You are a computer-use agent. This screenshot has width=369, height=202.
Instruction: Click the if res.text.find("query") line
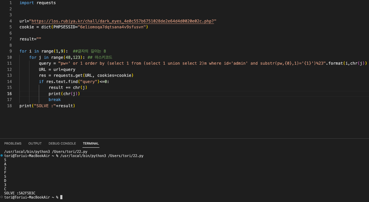(x=74, y=82)
